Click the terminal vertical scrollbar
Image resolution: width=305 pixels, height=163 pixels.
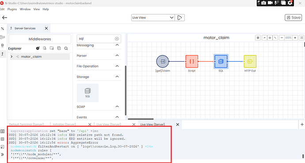(x=303, y=156)
